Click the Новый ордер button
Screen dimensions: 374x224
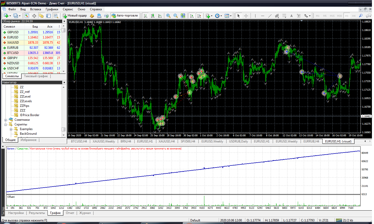[x=75, y=15]
